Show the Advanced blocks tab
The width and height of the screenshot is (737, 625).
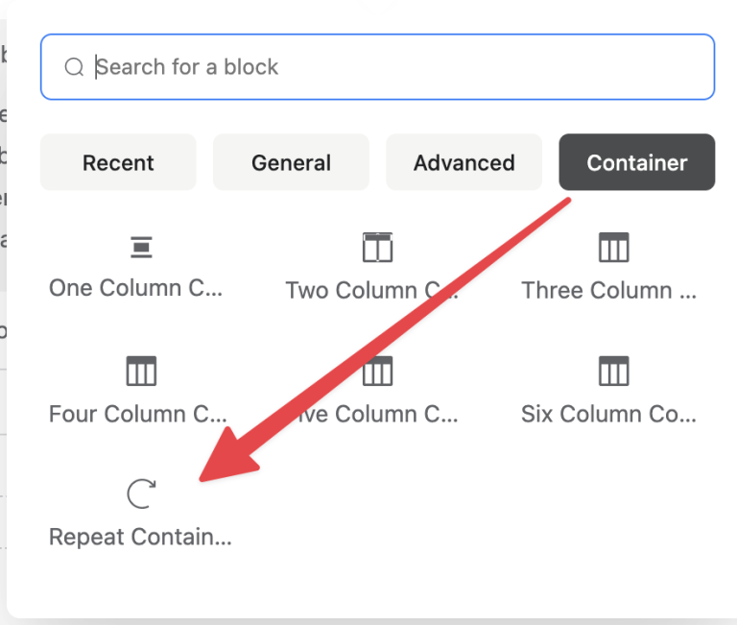point(464,162)
